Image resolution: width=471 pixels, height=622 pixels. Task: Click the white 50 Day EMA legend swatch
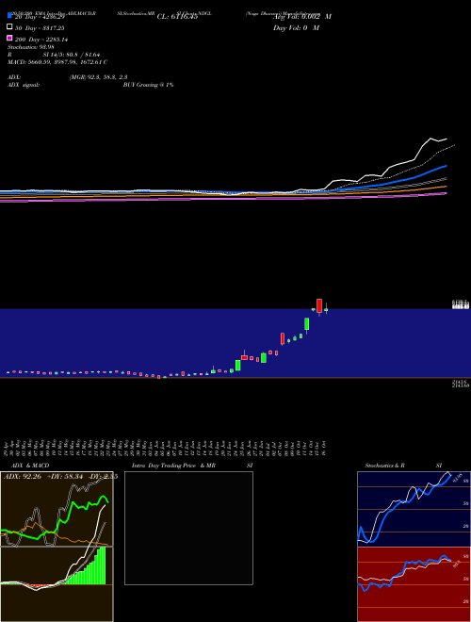9,27
